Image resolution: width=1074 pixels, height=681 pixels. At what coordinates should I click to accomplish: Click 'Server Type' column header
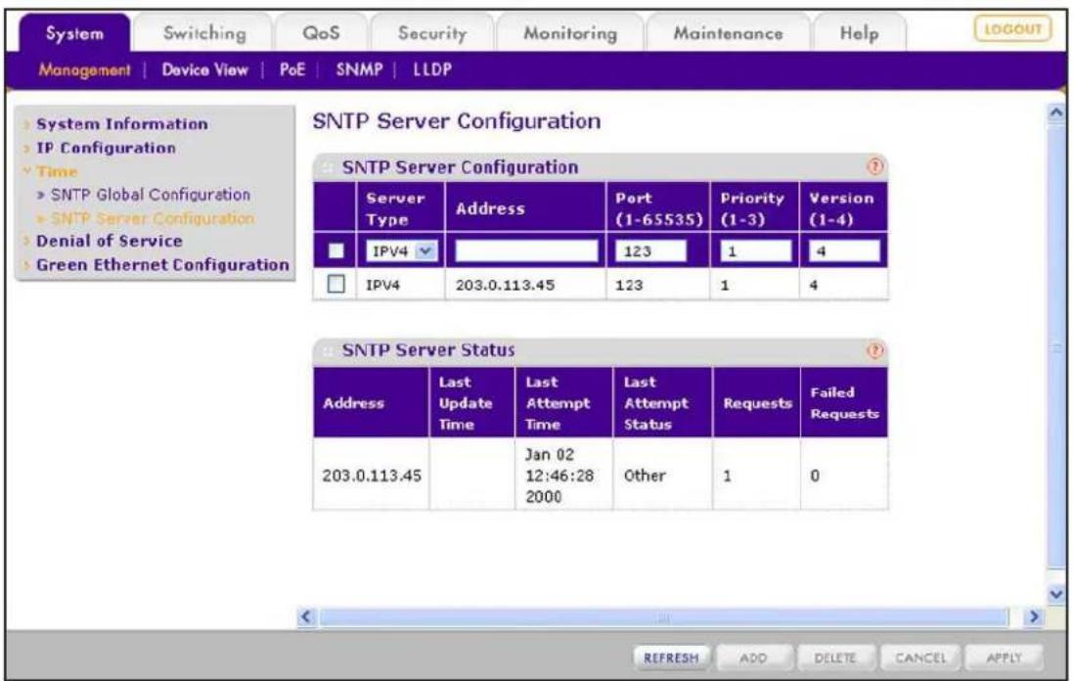point(395,208)
